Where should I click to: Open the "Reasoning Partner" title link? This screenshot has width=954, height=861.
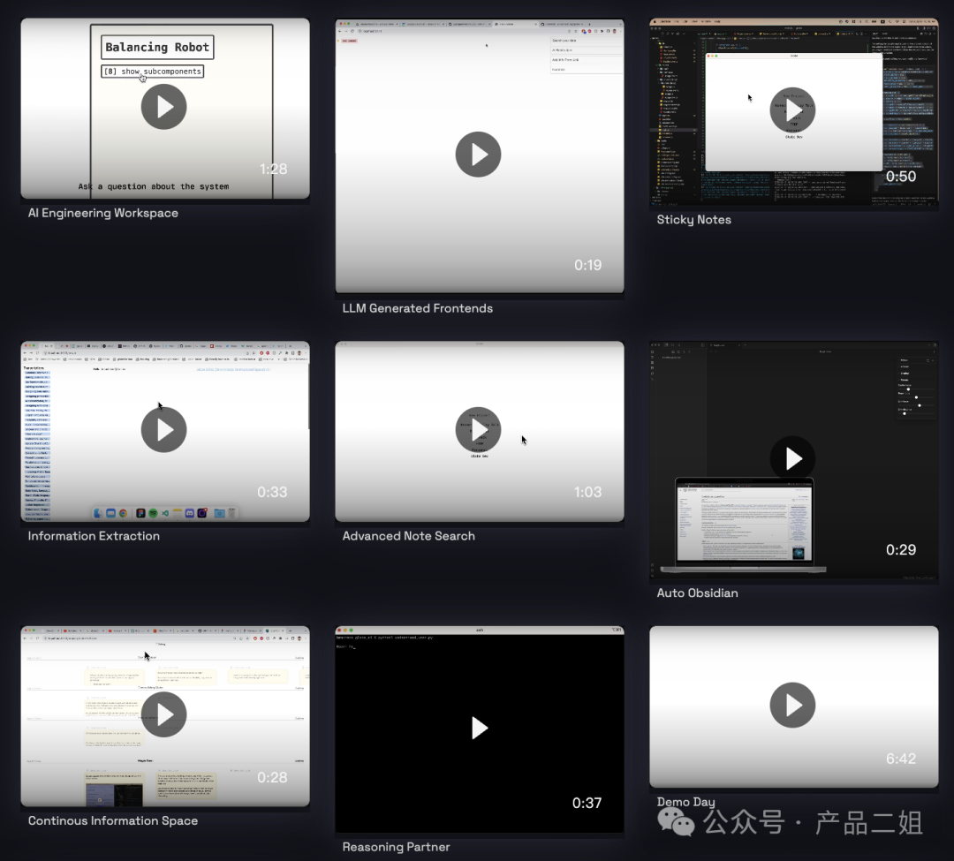(x=396, y=847)
